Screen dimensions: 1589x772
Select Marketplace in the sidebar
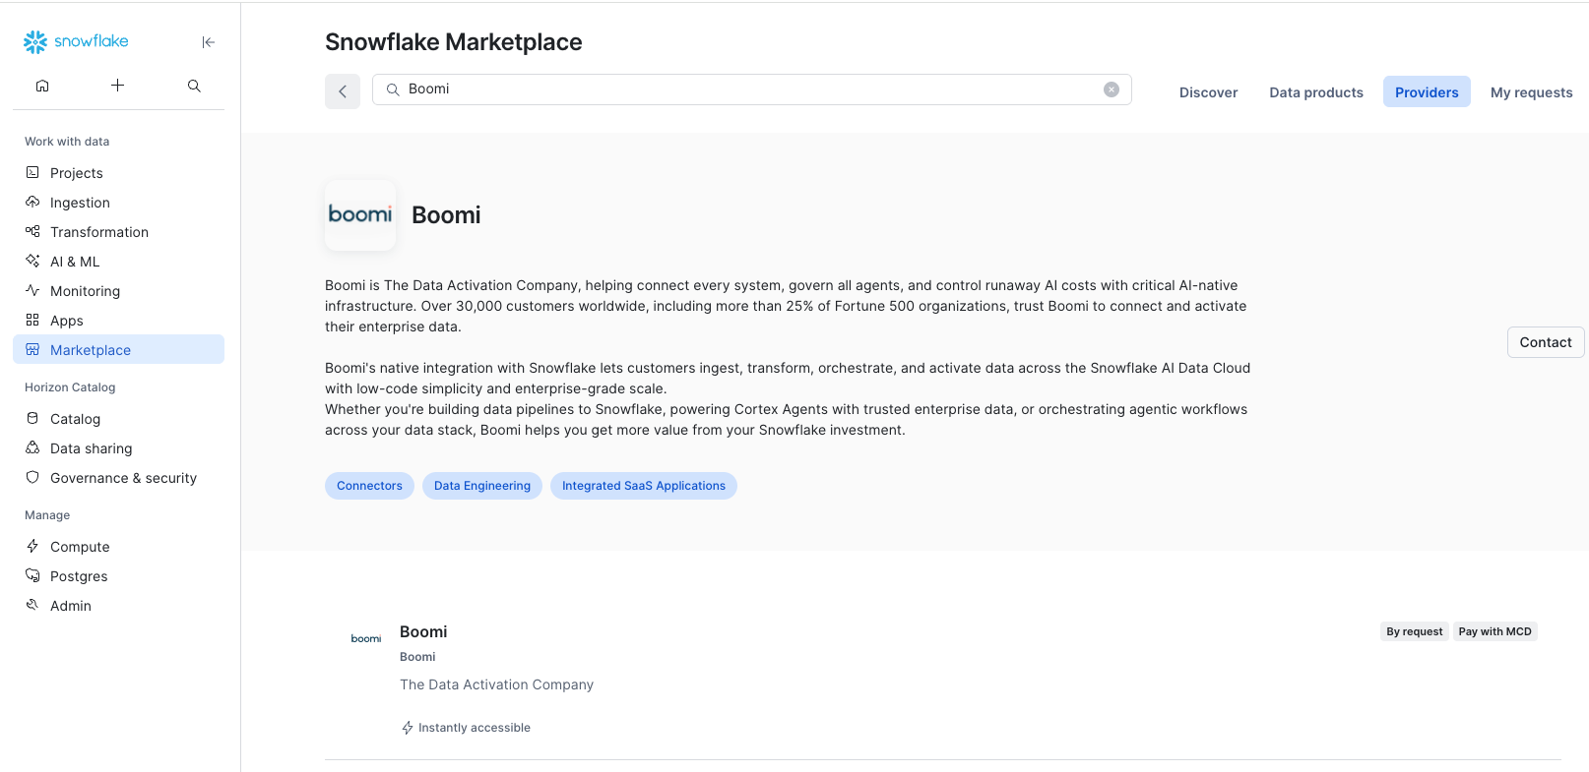tap(118, 349)
